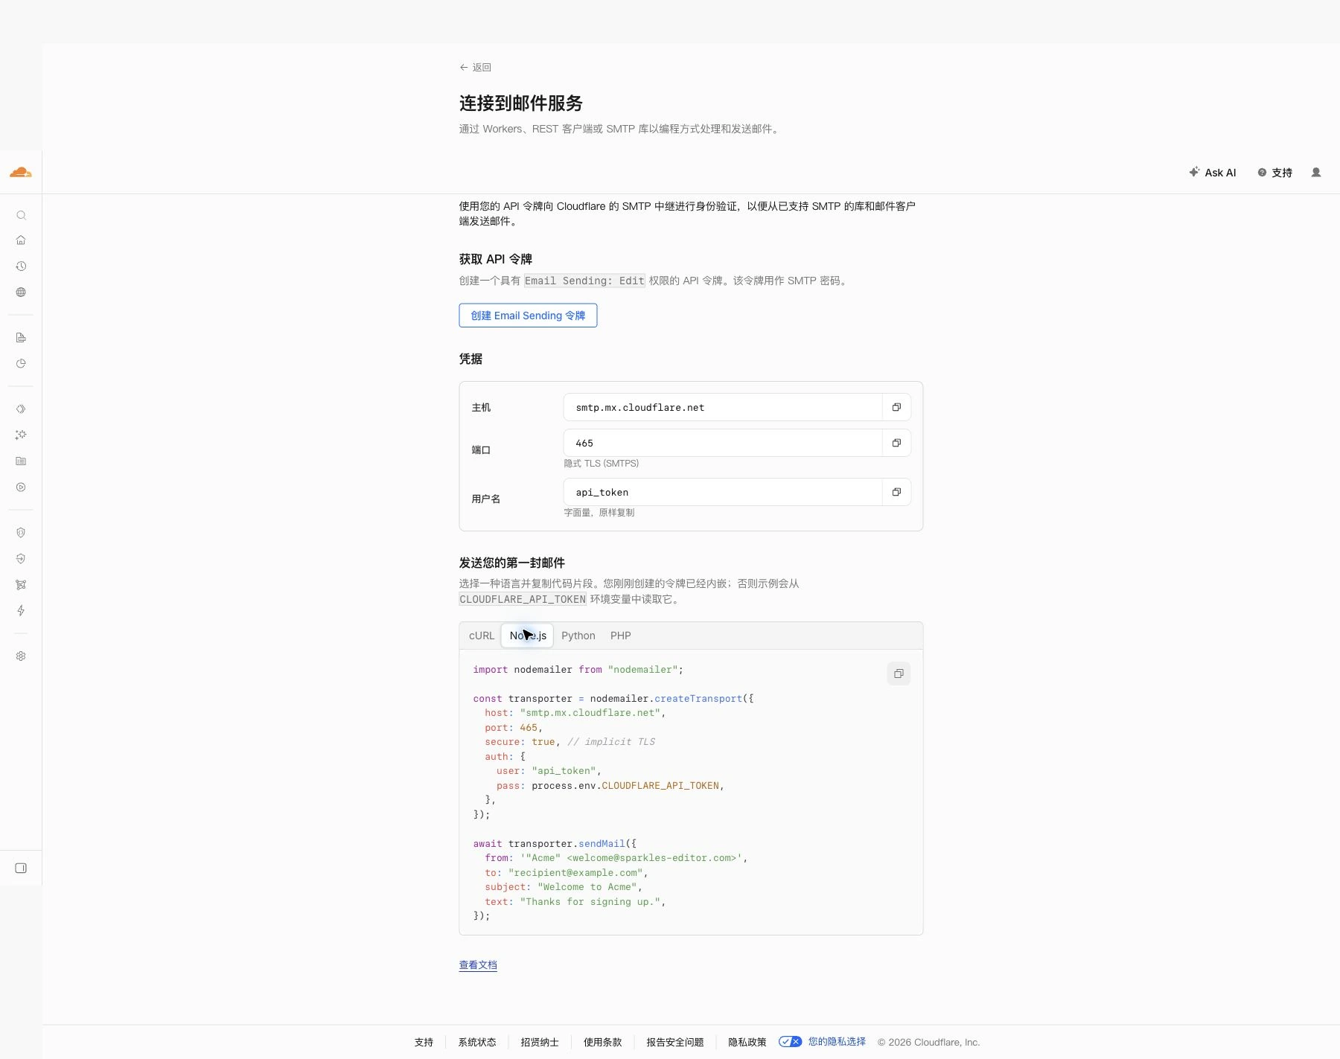This screenshot has width=1340, height=1059.
Task: Open the globe domains icon in sidebar
Action: pos(21,292)
